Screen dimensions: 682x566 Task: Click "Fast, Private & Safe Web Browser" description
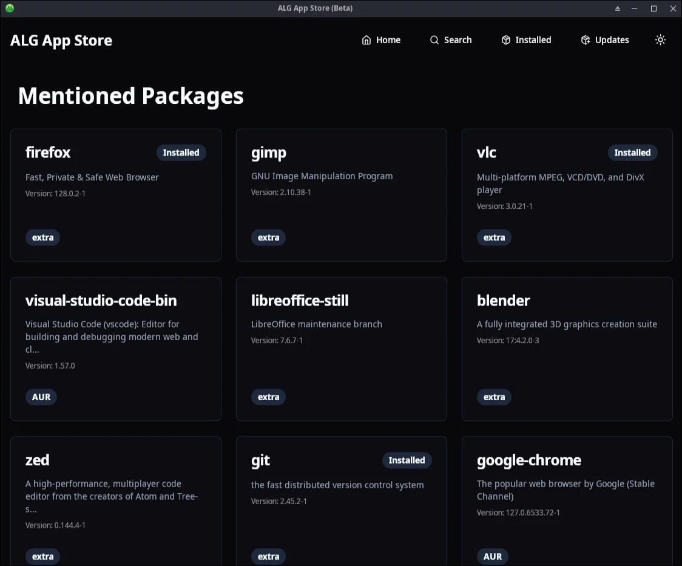(92, 177)
